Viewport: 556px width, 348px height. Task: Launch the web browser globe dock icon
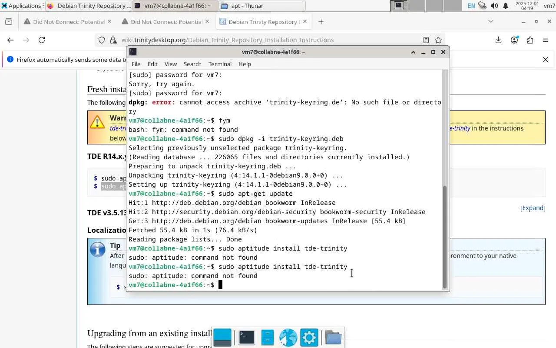click(x=288, y=338)
